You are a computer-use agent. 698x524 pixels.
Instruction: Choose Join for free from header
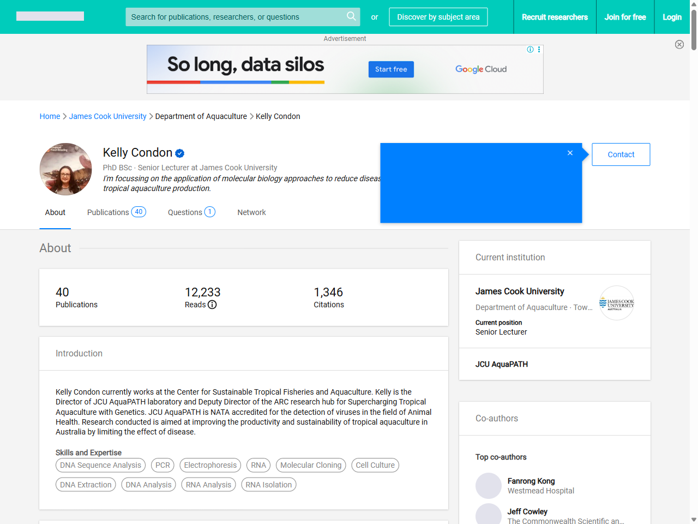(x=625, y=17)
